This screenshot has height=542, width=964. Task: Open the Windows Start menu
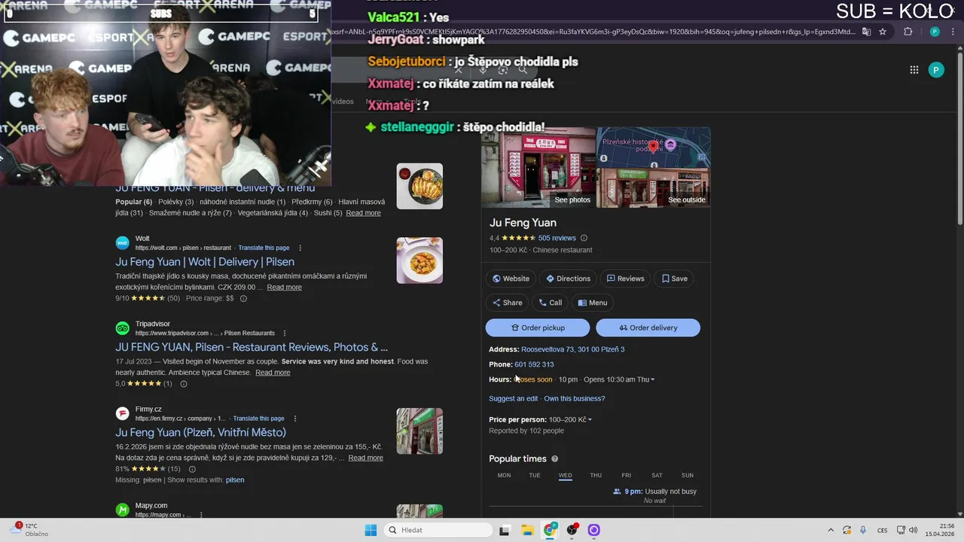(371, 530)
